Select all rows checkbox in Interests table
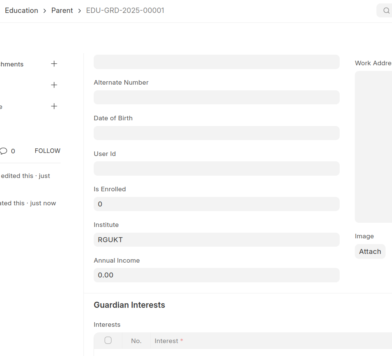The width and height of the screenshot is (392, 356). [108, 340]
